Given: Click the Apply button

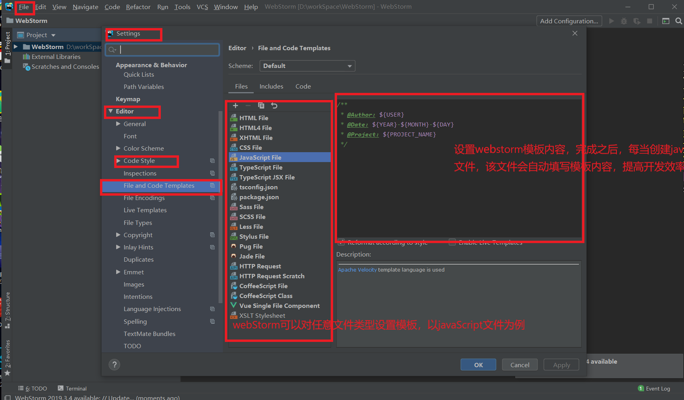Looking at the screenshot, I should (561, 365).
